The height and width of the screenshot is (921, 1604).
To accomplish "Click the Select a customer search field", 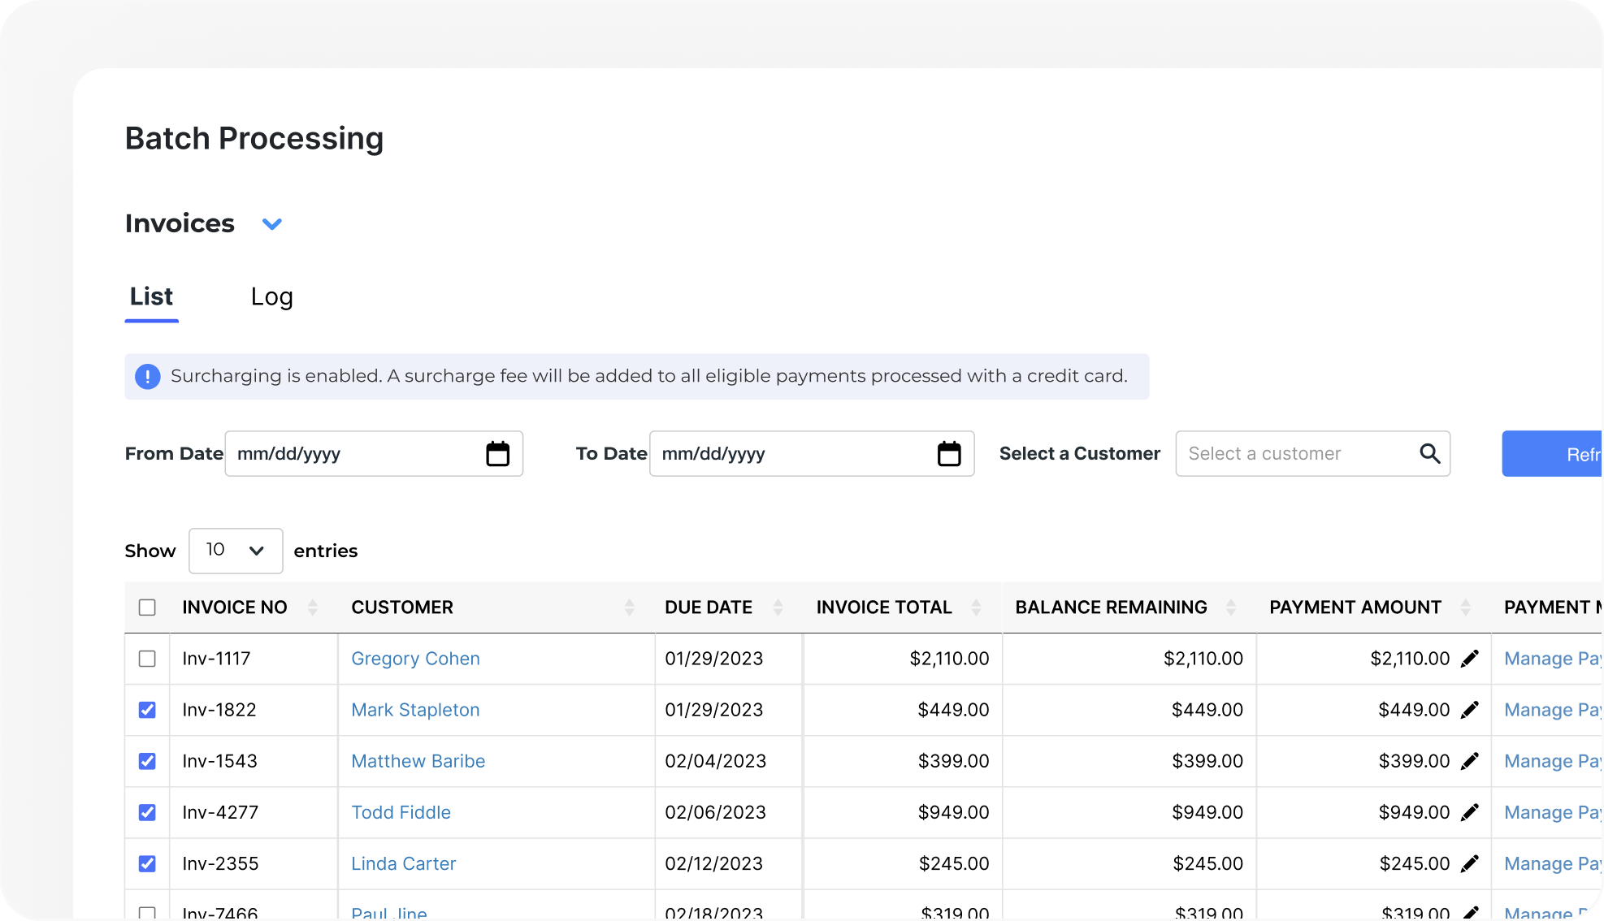I will (x=1312, y=454).
